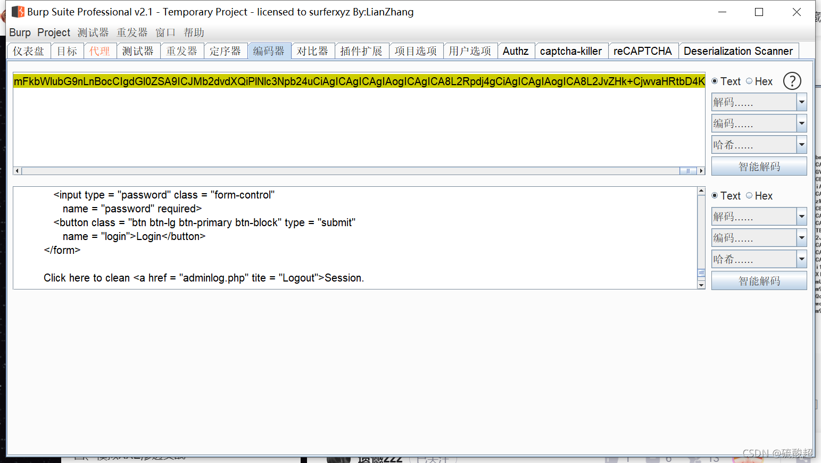Open the top panel 编码 (encode as) dropdown
This screenshot has height=463, width=821.
tap(759, 123)
